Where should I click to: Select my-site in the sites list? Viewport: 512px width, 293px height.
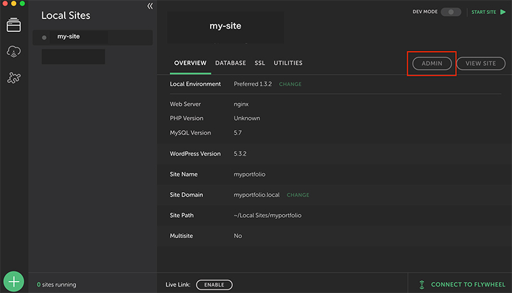tap(92, 37)
